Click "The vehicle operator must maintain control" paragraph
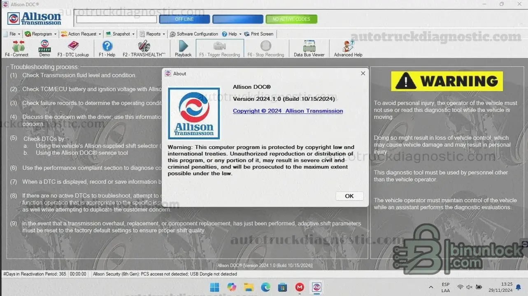 [445, 204]
